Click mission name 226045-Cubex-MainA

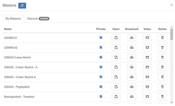coord(17,58)
